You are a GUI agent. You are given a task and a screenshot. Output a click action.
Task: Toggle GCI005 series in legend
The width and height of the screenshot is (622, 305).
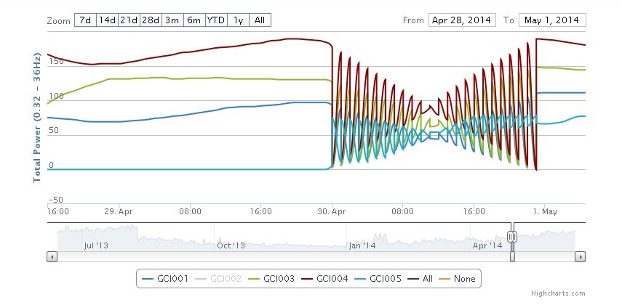(x=379, y=278)
